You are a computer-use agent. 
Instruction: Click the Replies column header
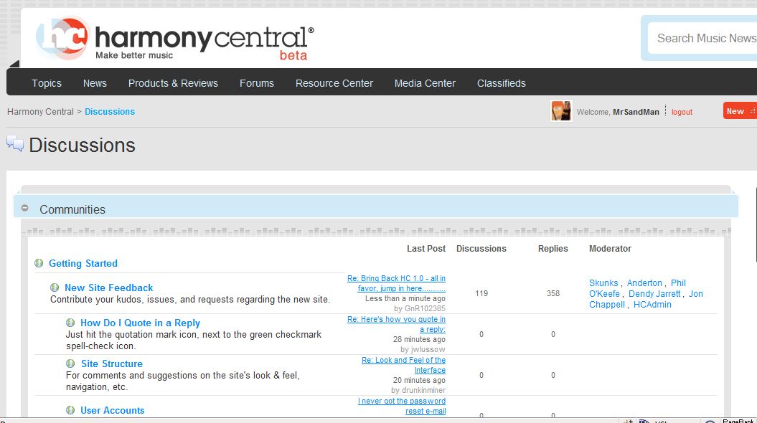pos(553,248)
